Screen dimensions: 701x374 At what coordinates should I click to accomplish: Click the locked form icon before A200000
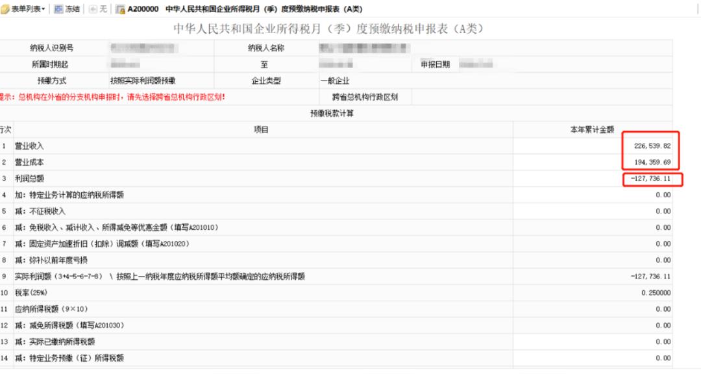tap(120, 9)
